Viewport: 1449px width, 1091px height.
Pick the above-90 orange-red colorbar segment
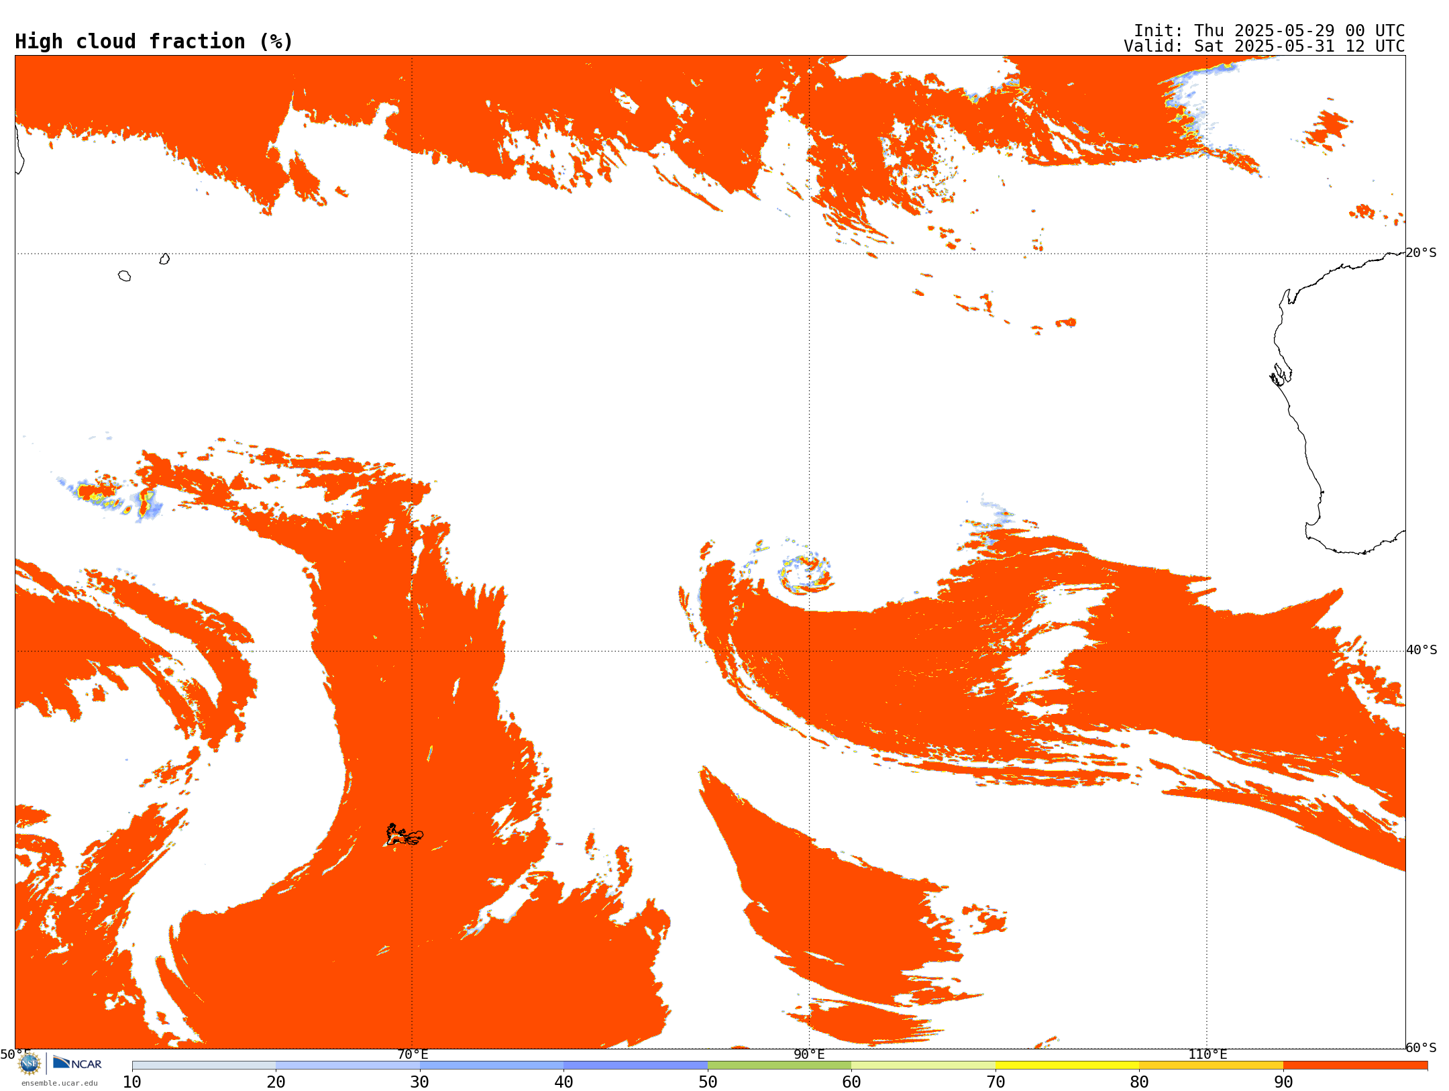coord(1355,1066)
